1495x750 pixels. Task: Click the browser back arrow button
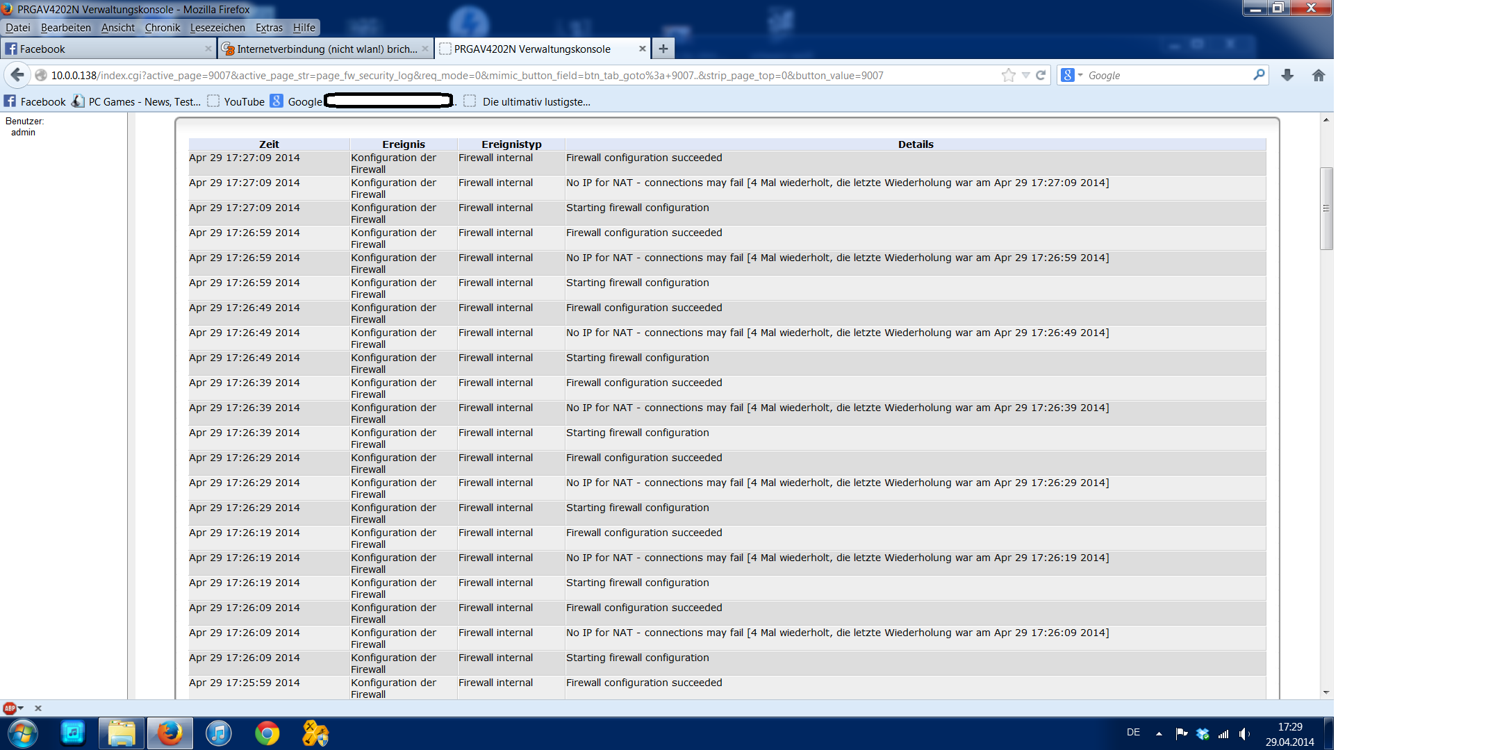coord(17,75)
